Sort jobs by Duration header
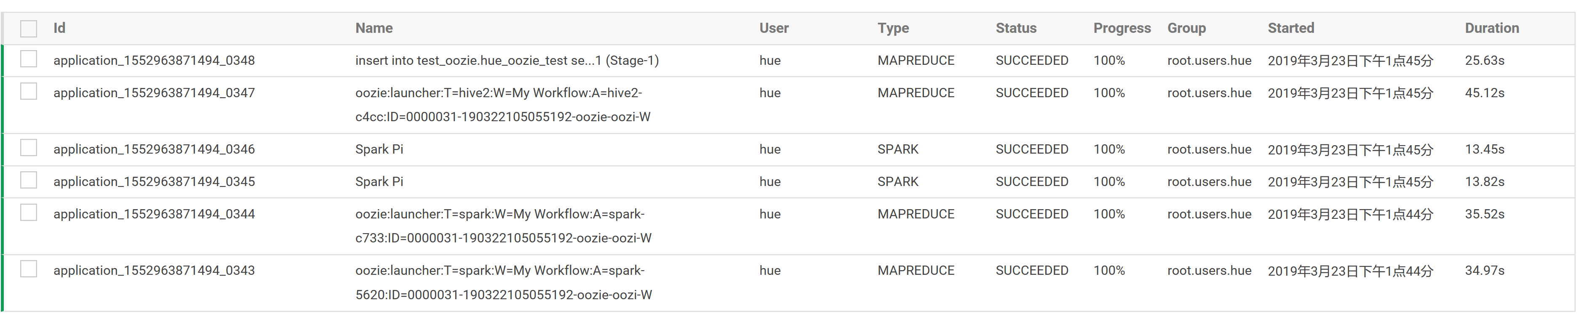This screenshot has width=1584, height=319. pos(1491,28)
